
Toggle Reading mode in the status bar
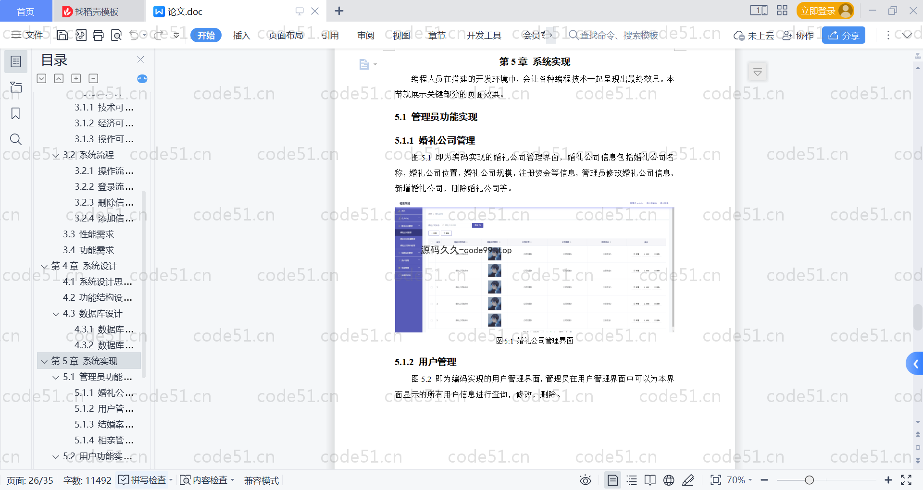[x=650, y=480]
